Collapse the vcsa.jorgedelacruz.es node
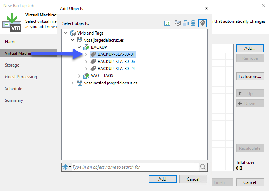 click(73, 40)
